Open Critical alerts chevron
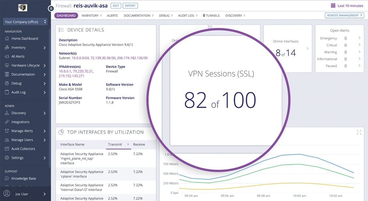This screenshot has height=201, width=368. tap(359, 45)
